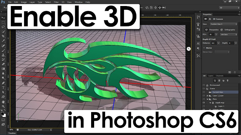This screenshot has width=241, height=135.
Task: Toggle visibility of Layer 1 texture
Action: (x=204, y=106)
